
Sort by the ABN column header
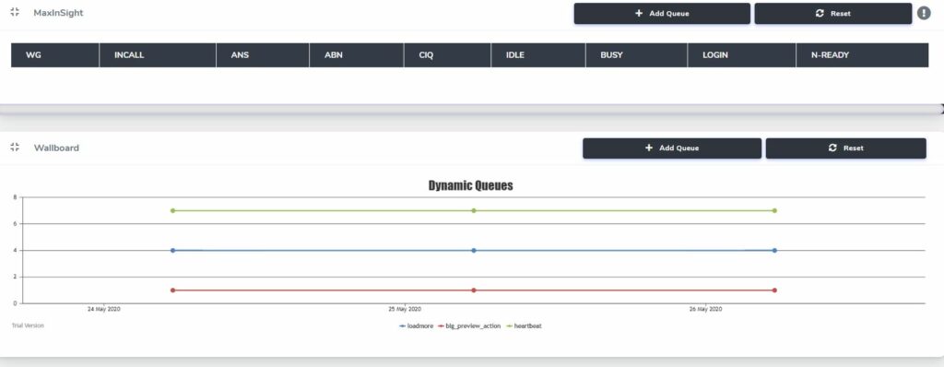[x=357, y=54]
